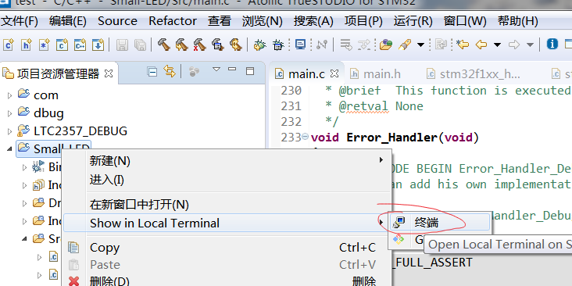Select the dbug project folder
Viewport: 572px width, 286px height.
tap(48, 113)
